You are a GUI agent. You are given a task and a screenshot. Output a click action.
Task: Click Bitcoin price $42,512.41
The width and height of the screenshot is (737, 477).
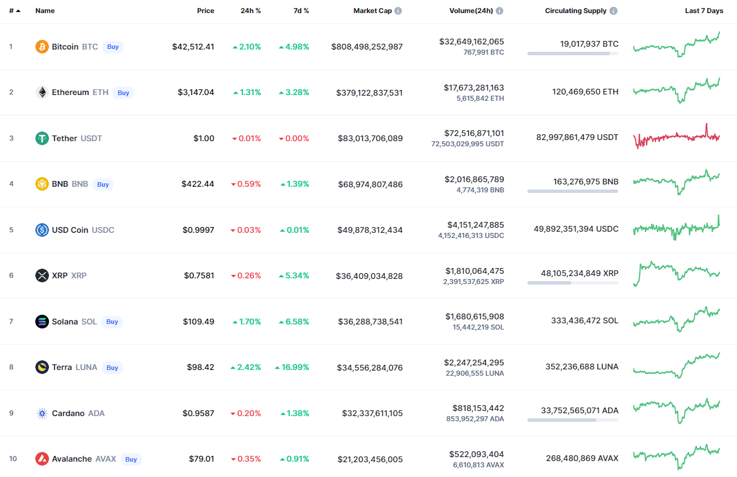tap(193, 47)
